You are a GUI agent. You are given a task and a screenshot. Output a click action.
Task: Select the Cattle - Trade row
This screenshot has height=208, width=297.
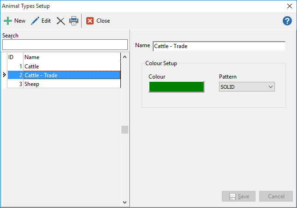64,75
